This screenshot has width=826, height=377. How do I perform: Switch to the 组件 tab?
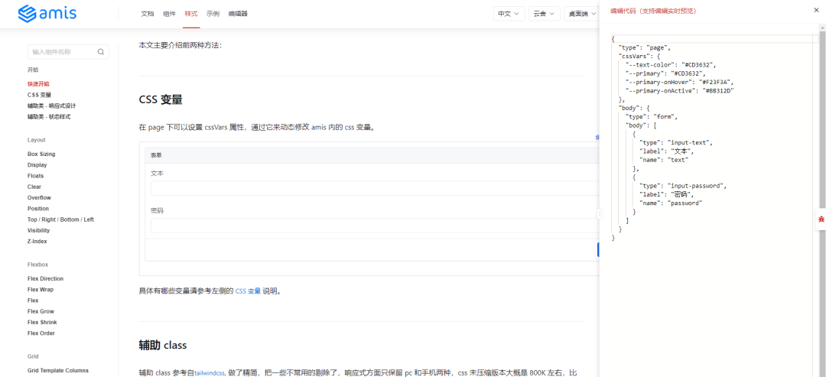[169, 14]
